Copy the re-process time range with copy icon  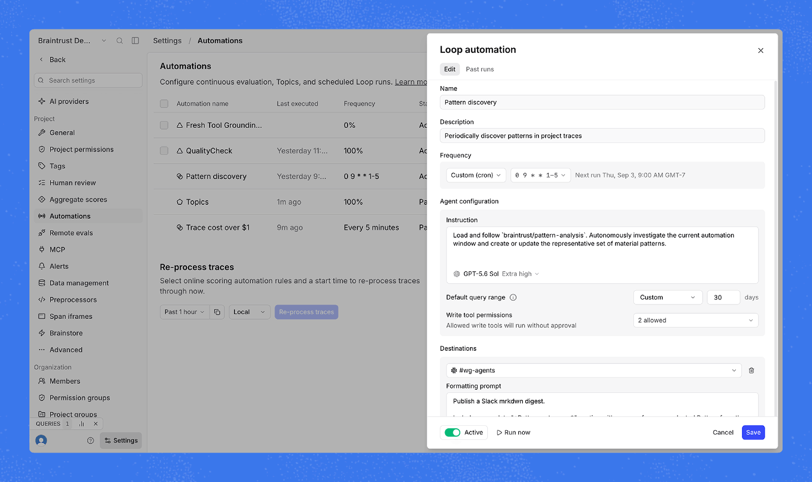[x=217, y=312]
